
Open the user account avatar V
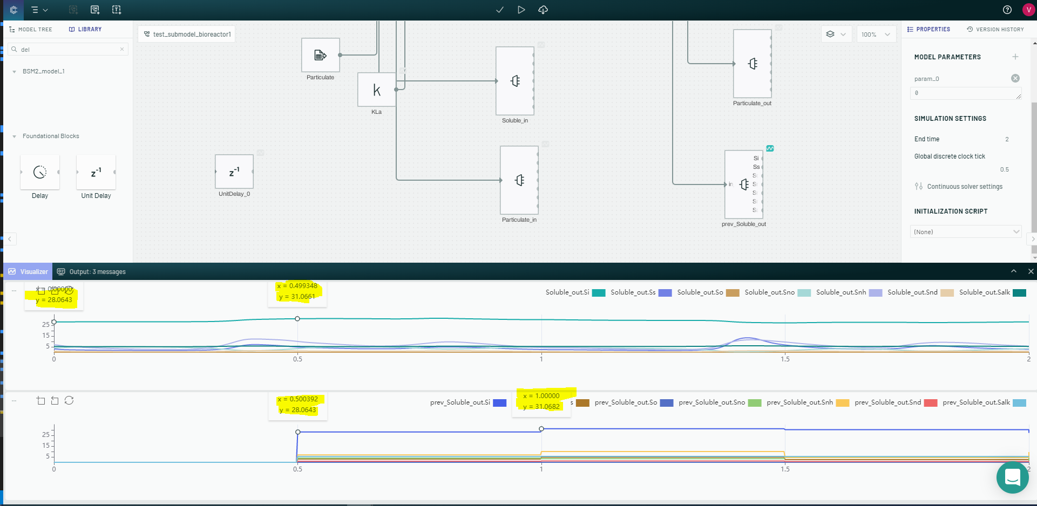click(x=1028, y=10)
